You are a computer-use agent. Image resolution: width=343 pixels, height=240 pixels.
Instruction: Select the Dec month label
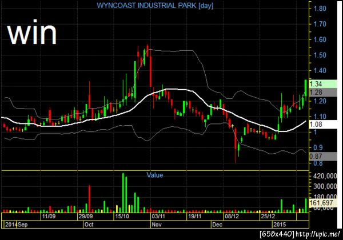coord(217,225)
